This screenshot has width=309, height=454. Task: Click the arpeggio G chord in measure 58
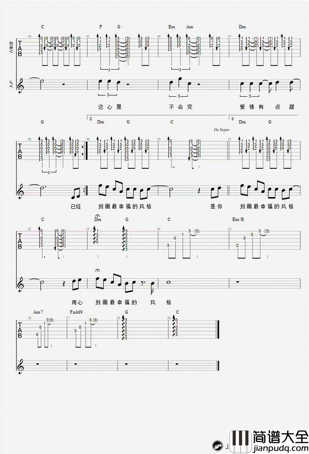click(125, 329)
